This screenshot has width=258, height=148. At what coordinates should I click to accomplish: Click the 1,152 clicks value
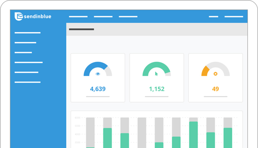point(157,89)
